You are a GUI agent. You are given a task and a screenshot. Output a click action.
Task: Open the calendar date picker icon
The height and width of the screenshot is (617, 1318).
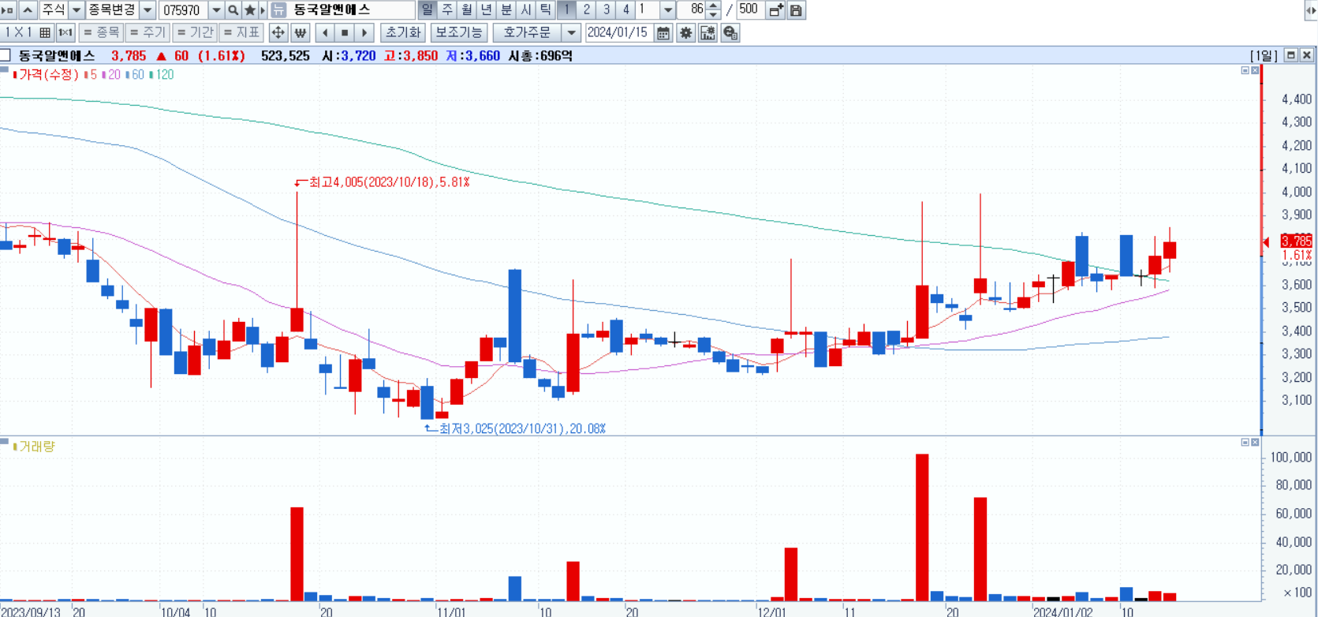[x=663, y=33]
